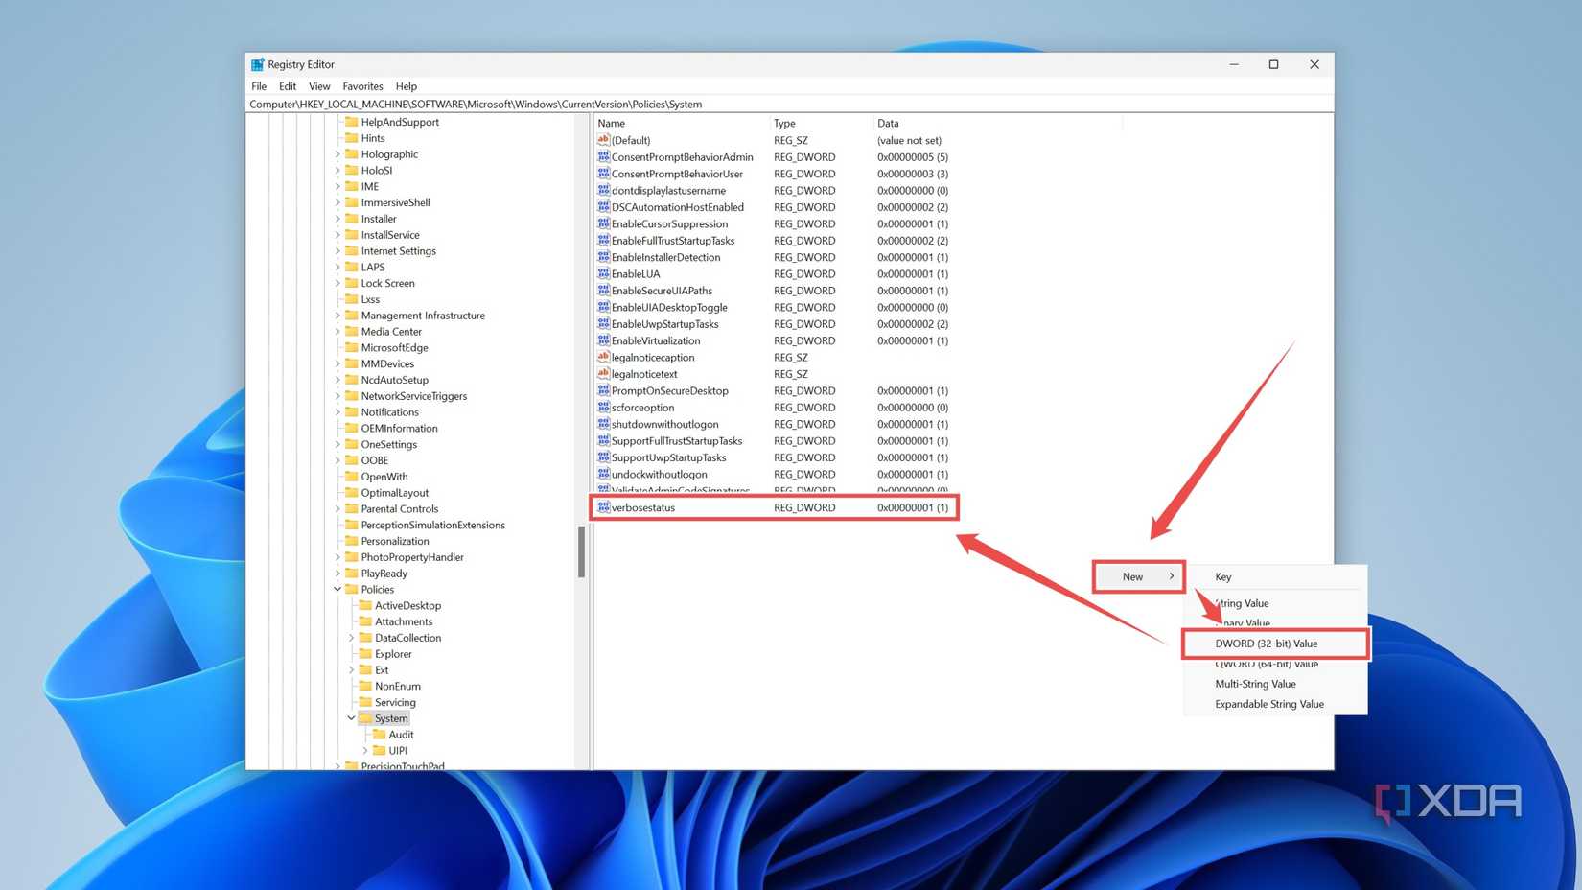
Task: Click the folder icon for Audit key
Action: tap(380, 734)
